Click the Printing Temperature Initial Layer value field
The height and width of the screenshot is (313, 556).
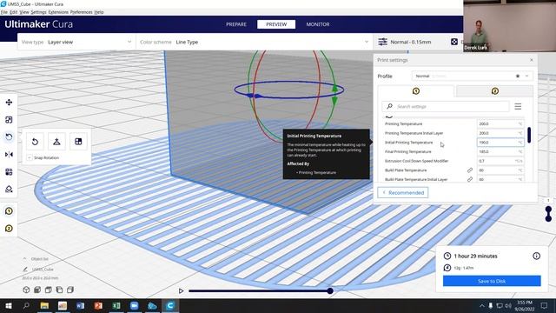tap(500, 133)
